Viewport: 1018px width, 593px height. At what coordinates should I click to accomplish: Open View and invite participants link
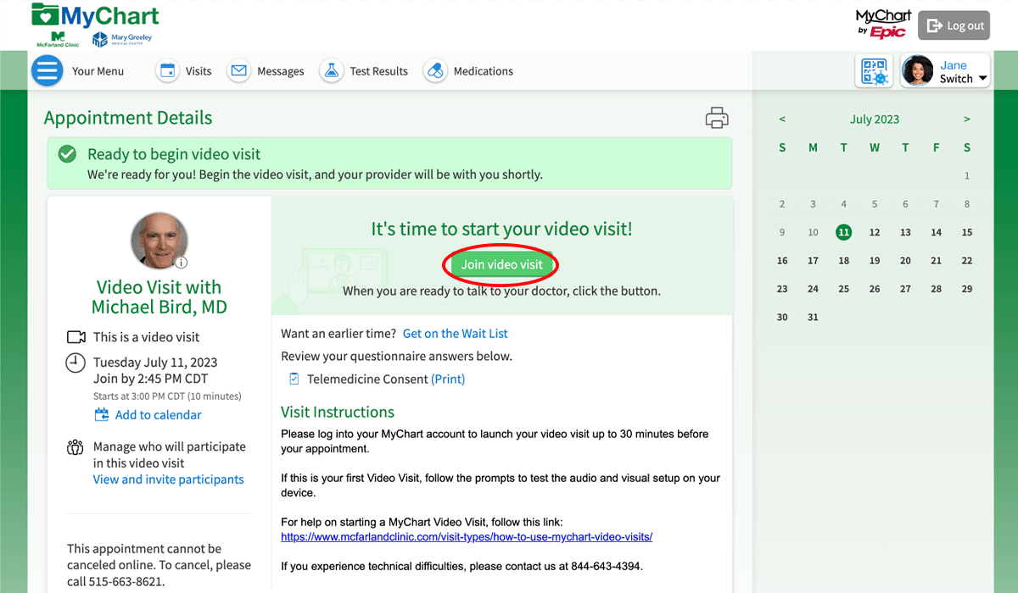click(x=168, y=479)
